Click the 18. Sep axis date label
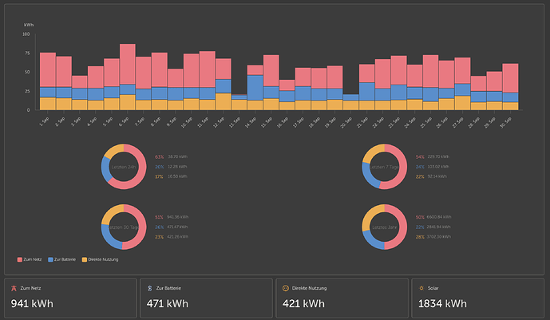Viewport: 550px width, 320px height. pyautogui.click(x=315, y=122)
